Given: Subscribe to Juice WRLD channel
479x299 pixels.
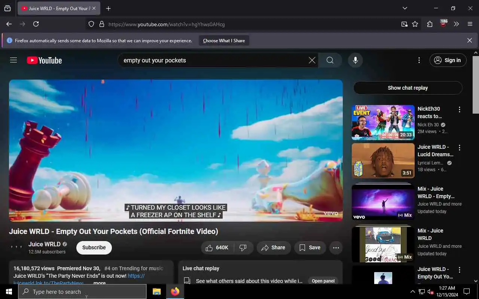Looking at the screenshot, I should (94, 247).
